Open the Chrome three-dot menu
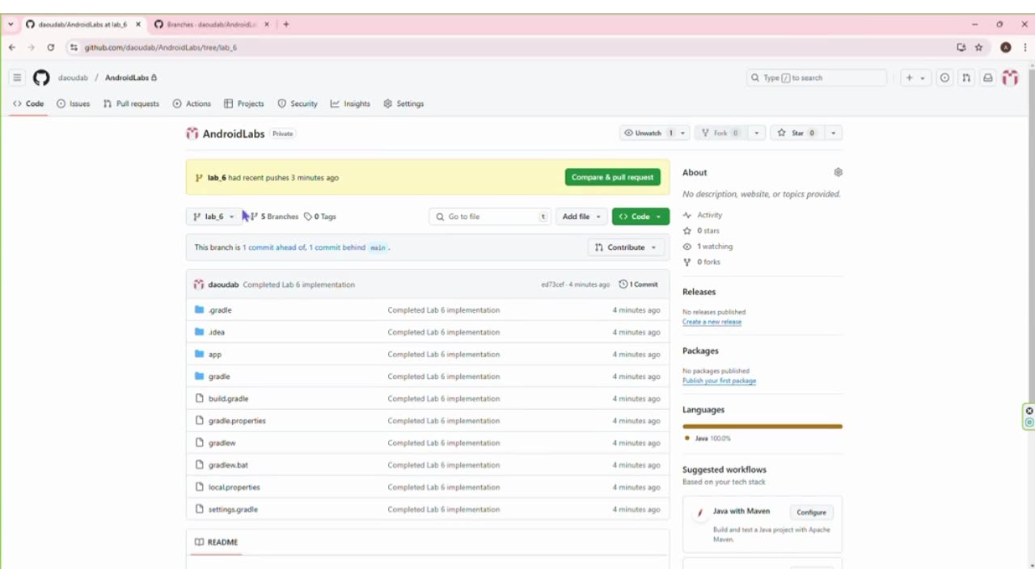The width and height of the screenshot is (1035, 582). 1025,48
